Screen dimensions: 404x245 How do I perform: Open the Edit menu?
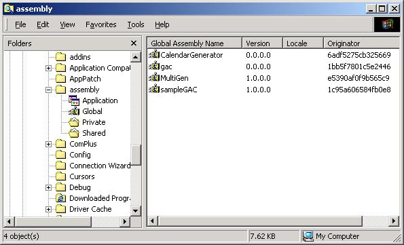point(43,24)
